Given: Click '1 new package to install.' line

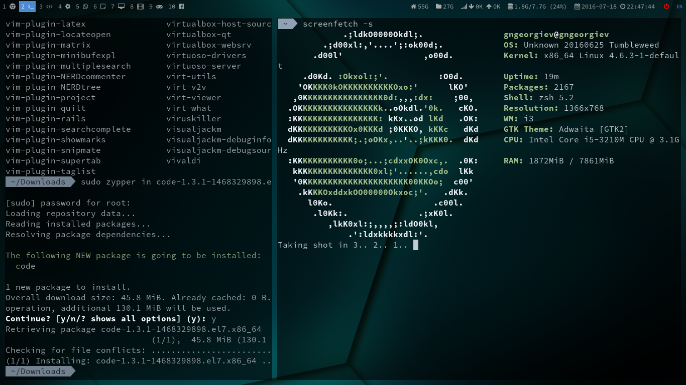Looking at the screenshot, I should 68,287.
